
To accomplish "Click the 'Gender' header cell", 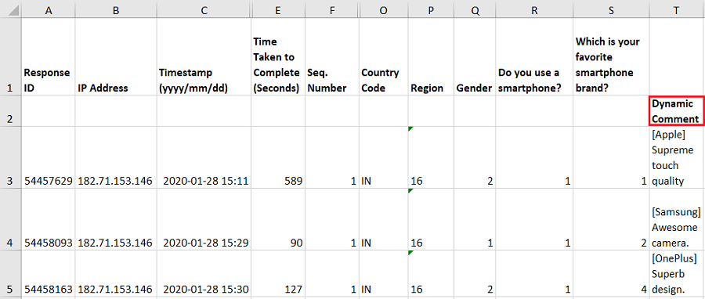I will tap(475, 56).
